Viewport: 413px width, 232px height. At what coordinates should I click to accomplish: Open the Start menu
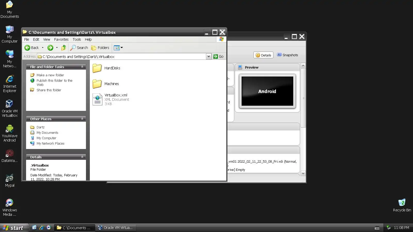pyautogui.click(x=14, y=228)
